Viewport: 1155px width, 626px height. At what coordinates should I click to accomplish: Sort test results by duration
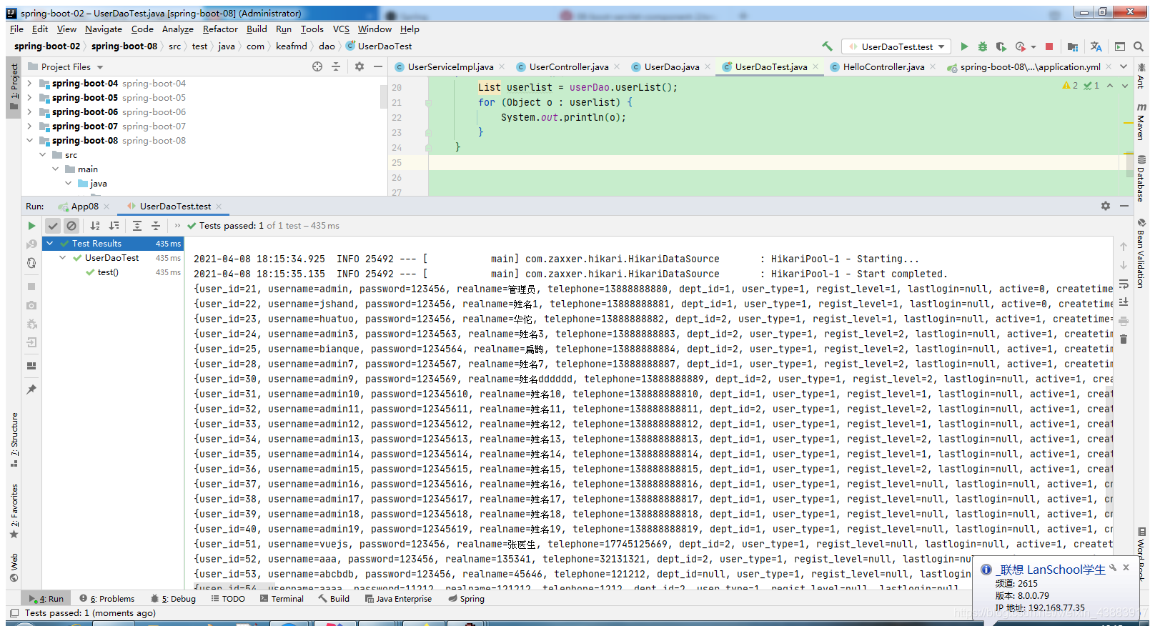114,226
